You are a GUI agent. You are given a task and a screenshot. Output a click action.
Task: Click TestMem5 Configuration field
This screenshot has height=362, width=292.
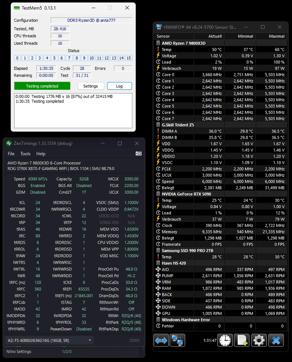(91, 20)
